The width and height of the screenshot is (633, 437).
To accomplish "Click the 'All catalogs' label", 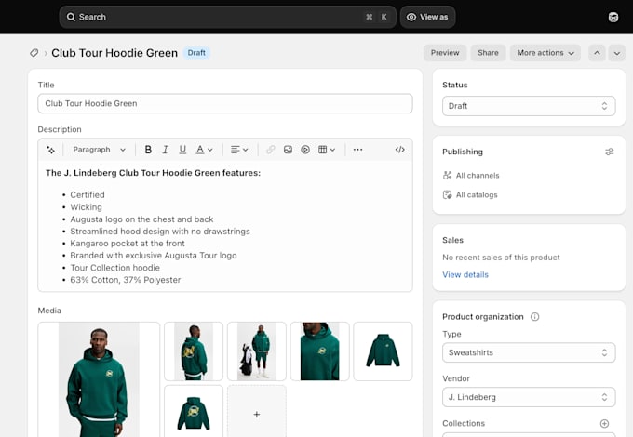I will tap(477, 194).
